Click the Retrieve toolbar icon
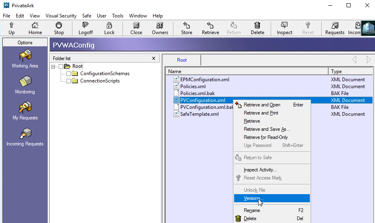Viewport: 375px width, 223px height. coord(210,28)
